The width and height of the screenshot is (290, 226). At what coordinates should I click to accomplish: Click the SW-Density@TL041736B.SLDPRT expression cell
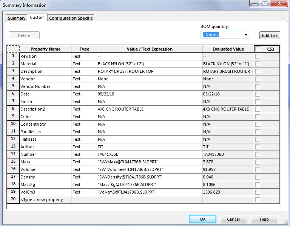pos(150,177)
